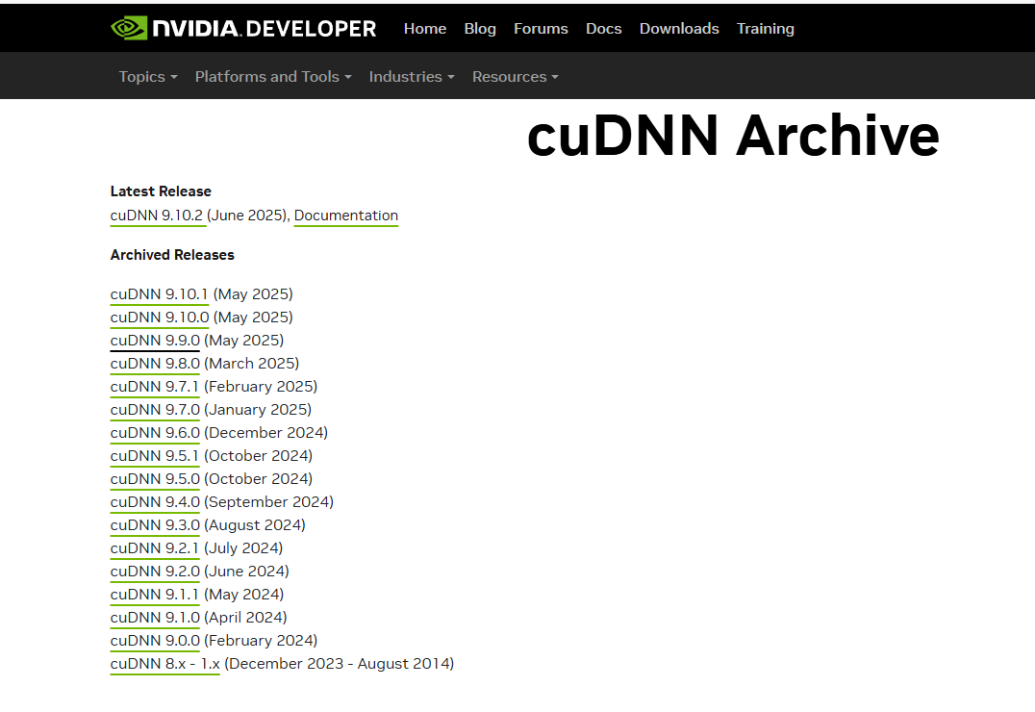Open cuDNN 9.10.0 archive link
1035x712 pixels.
coord(160,318)
